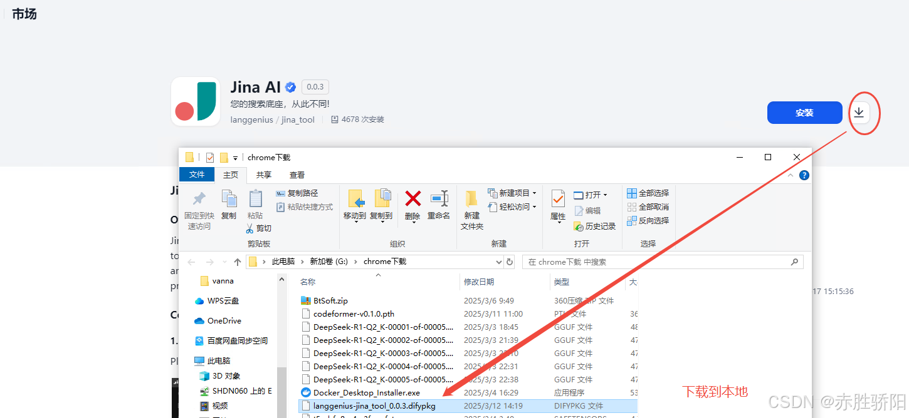This screenshot has width=909, height=418.
Task: Open the langgenius publisher link
Action: (251, 120)
